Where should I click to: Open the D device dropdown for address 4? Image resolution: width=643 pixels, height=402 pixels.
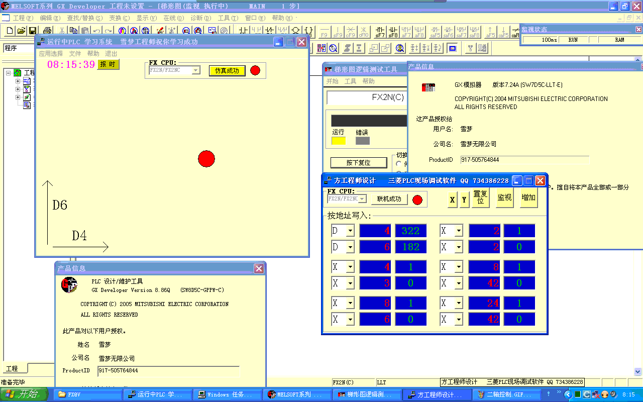coord(350,231)
